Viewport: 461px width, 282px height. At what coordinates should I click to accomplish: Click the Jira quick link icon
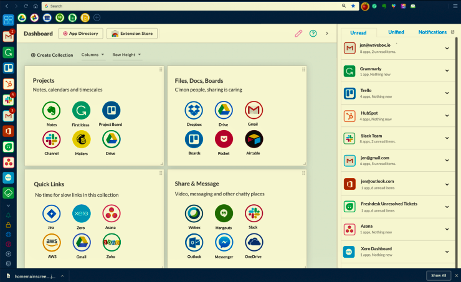point(52,214)
